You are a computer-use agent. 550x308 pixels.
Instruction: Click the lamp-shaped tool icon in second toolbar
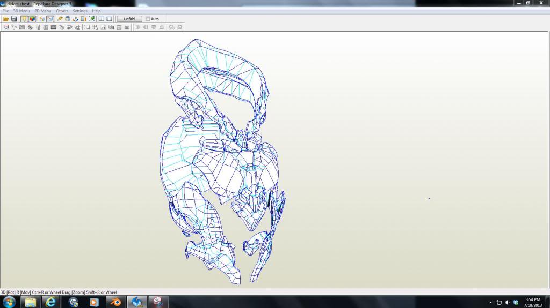point(14,27)
